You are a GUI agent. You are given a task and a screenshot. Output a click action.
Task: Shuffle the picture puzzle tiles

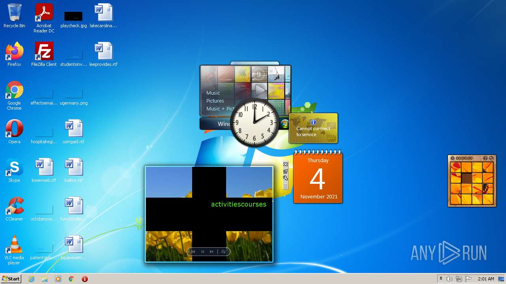(x=491, y=158)
